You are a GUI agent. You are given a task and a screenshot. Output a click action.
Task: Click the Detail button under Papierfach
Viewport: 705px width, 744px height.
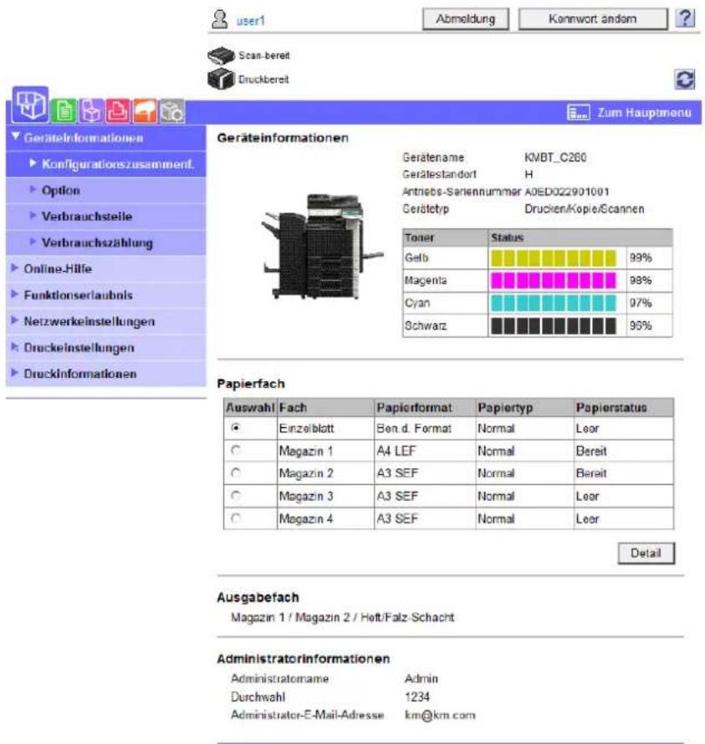coord(646,553)
